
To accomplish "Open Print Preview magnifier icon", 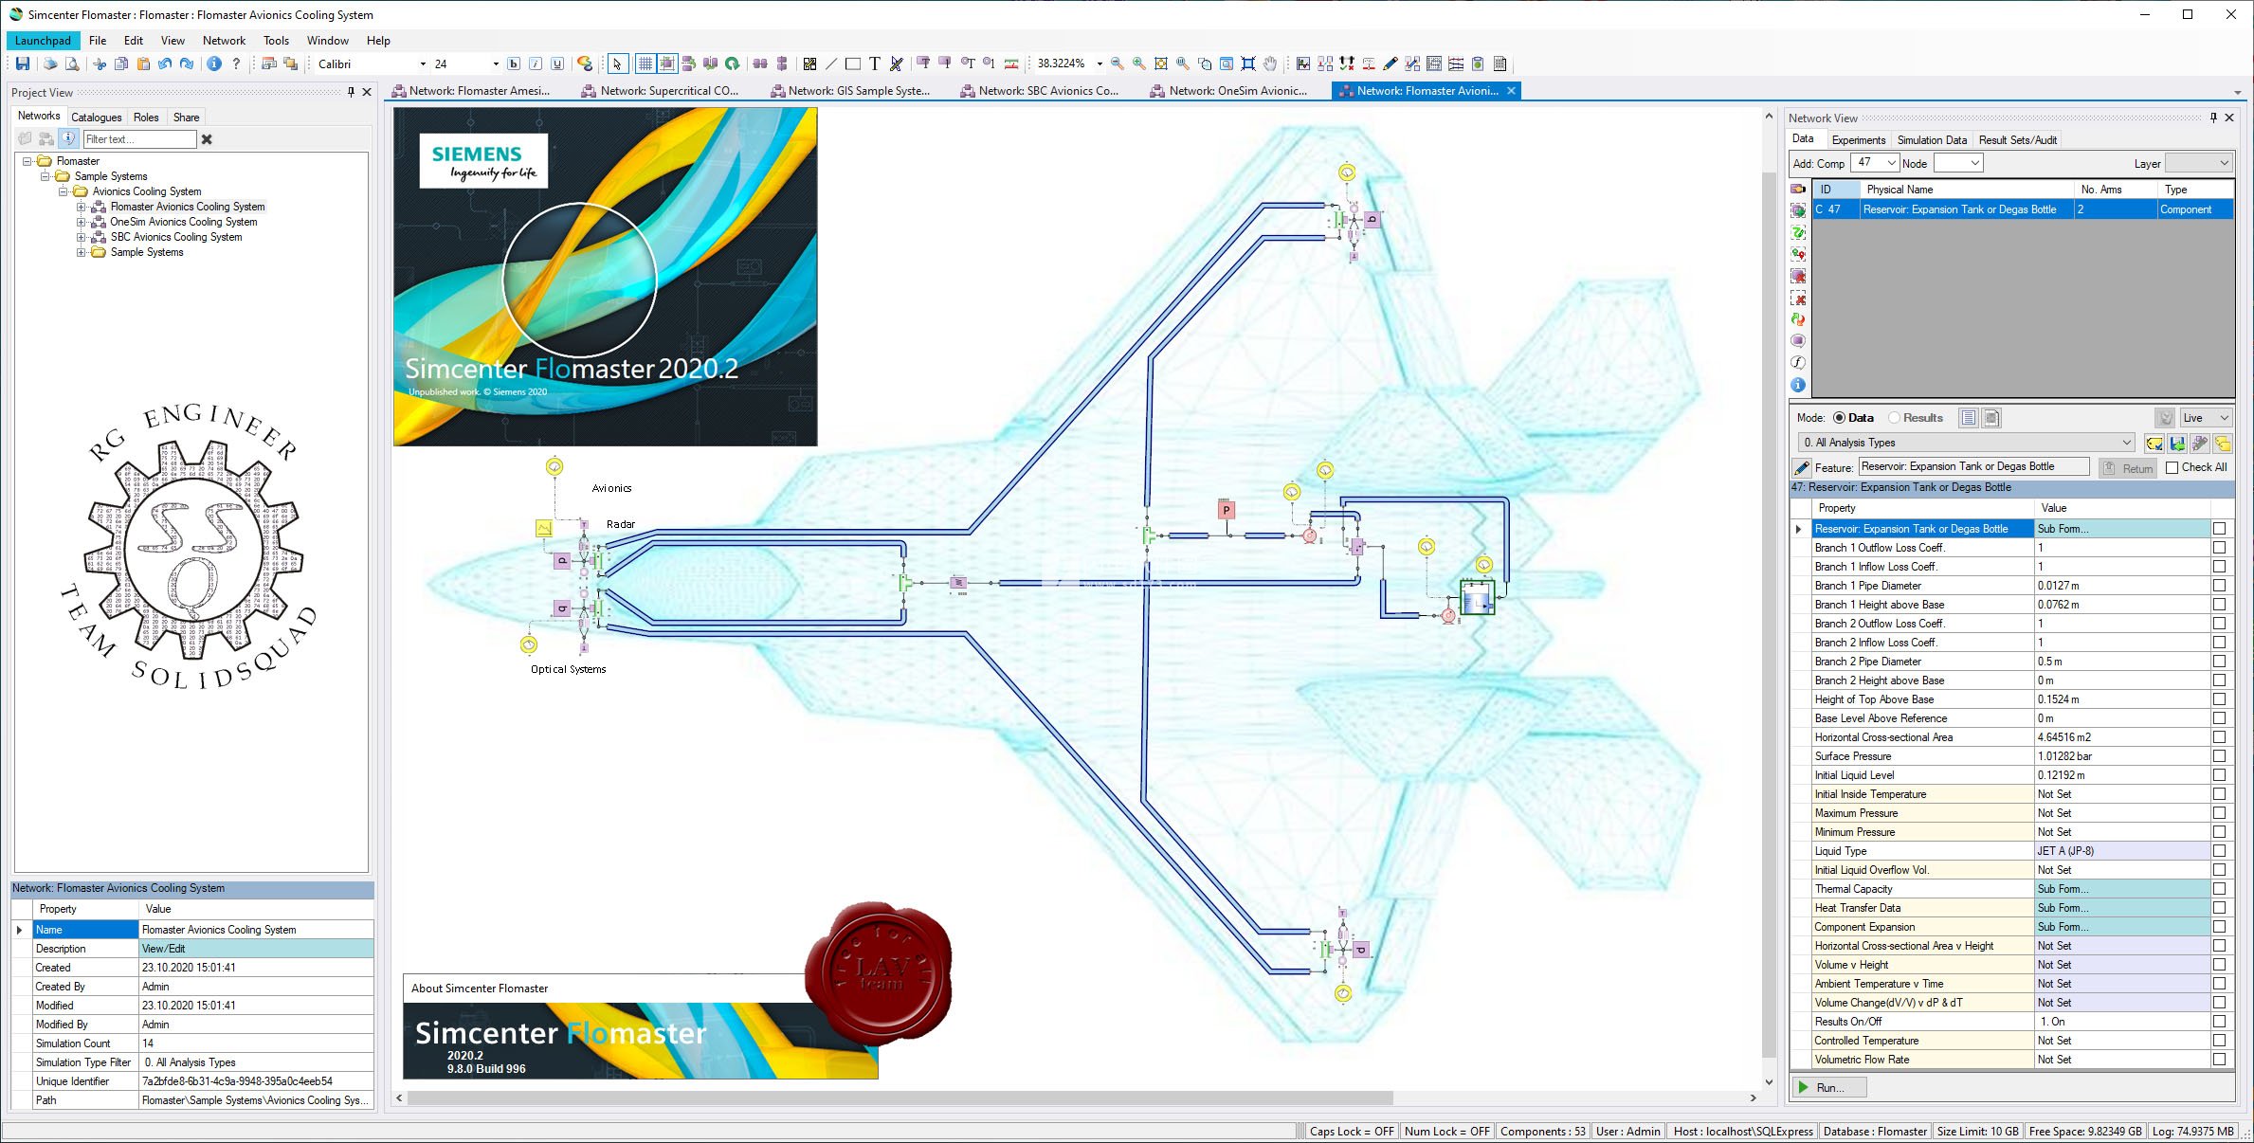I will click(71, 63).
